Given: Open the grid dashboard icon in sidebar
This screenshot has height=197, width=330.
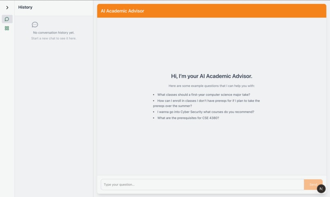Looking at the screenshot, I should [7, 28].
